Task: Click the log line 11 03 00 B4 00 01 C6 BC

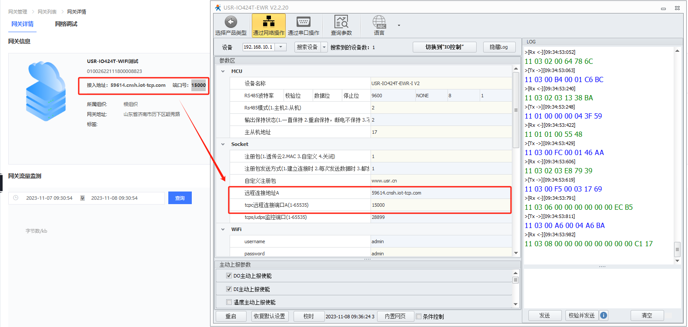Action: 564,79
